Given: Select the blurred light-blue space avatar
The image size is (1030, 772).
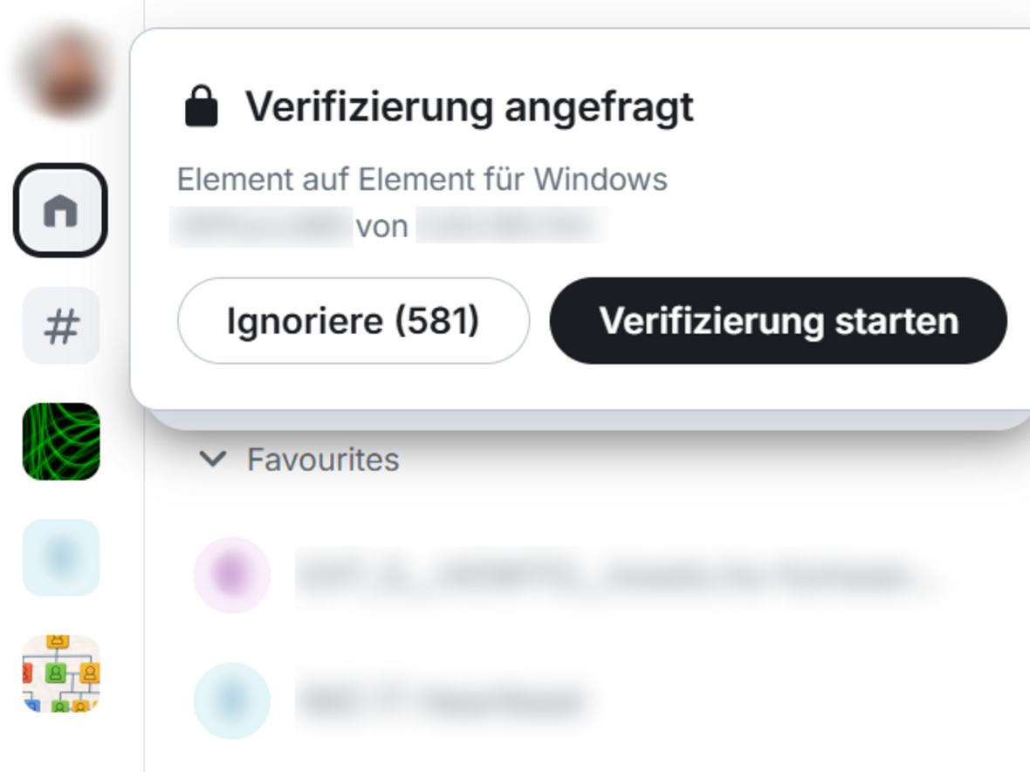Looking at the screenshot, I should 61,557.
